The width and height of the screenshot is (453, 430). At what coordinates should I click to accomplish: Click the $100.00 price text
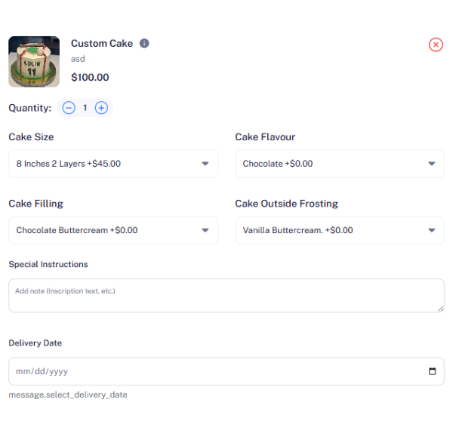(x=90, y=77)
